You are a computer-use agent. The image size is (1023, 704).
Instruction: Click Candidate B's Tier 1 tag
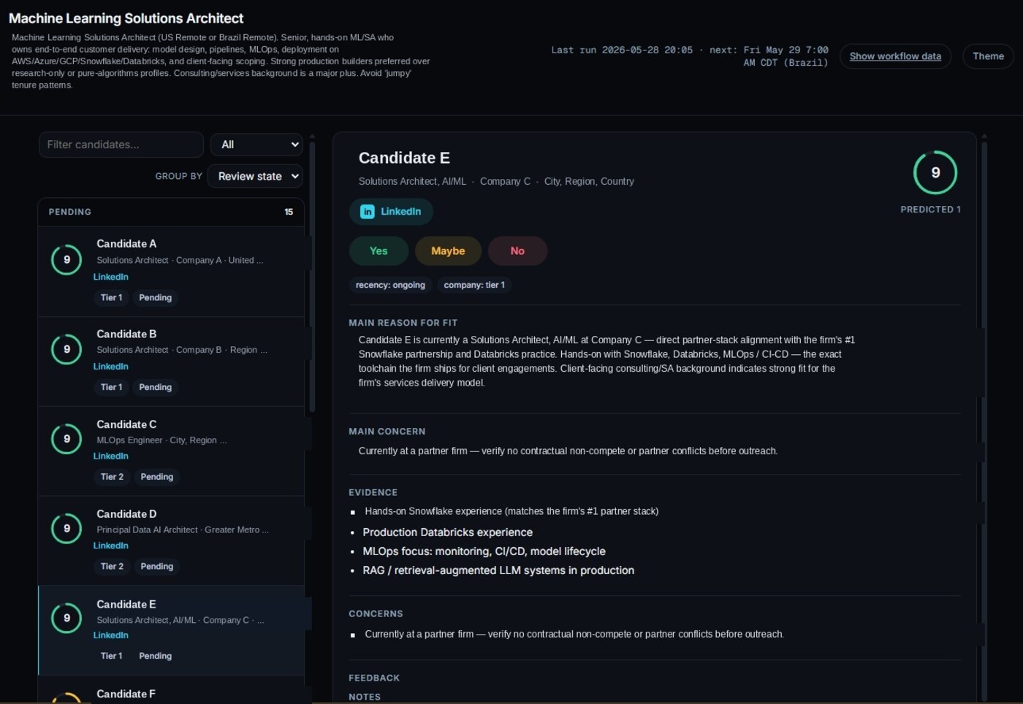pyautogui.click(x=111, y=387)
